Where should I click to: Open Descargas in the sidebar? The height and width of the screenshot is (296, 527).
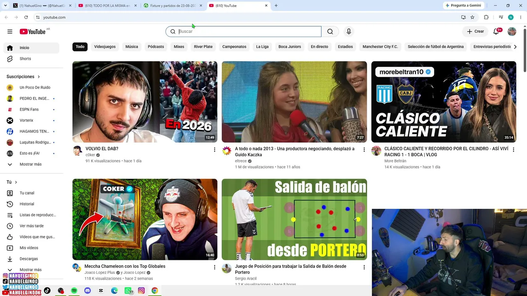pos(31,259)
